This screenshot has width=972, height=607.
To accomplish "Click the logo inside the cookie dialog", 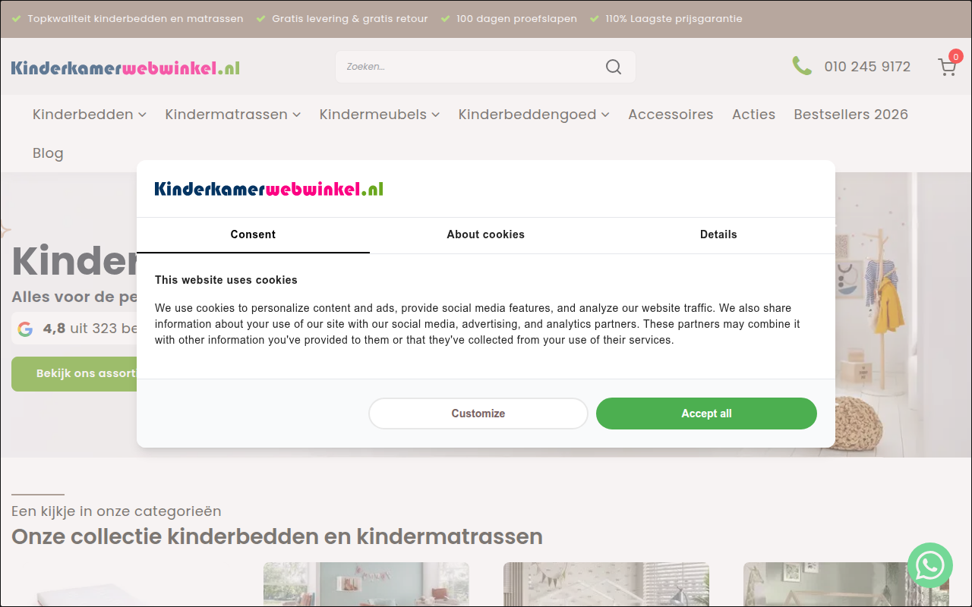I will (x=269, y=189).
